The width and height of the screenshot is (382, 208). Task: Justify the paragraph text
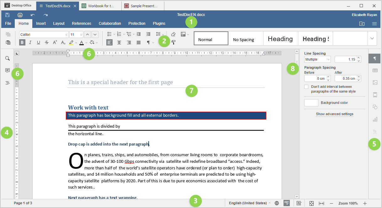[x=139, y=42]
